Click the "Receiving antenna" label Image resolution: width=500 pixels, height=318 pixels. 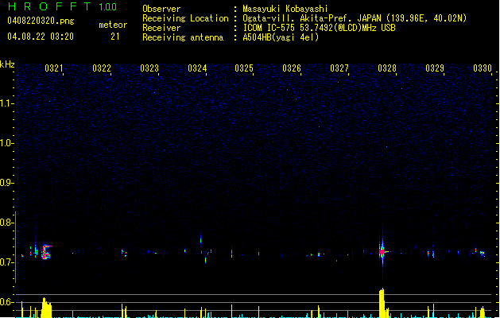pos(183,37)
